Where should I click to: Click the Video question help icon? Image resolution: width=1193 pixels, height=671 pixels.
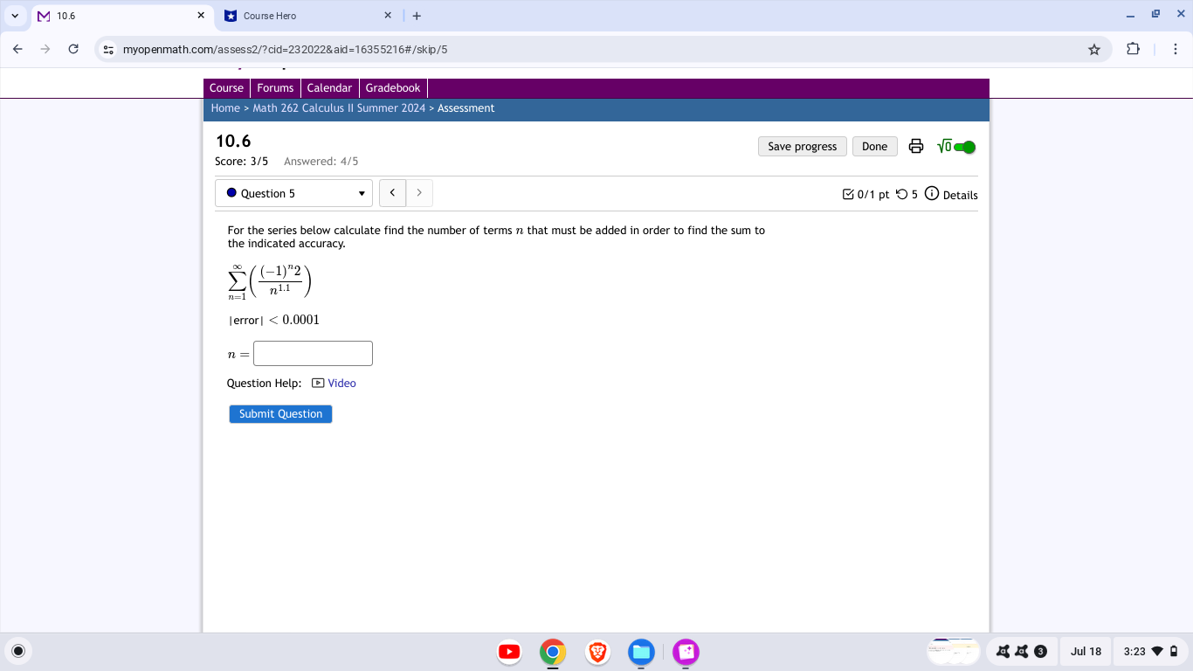(x=319, y=383)
